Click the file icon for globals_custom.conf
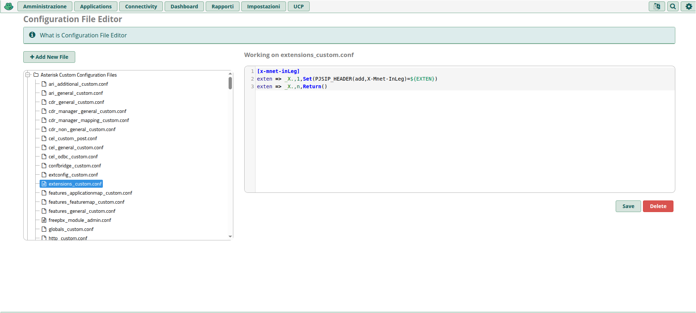This screenshot has width=696, height=313. pos(44,229)
